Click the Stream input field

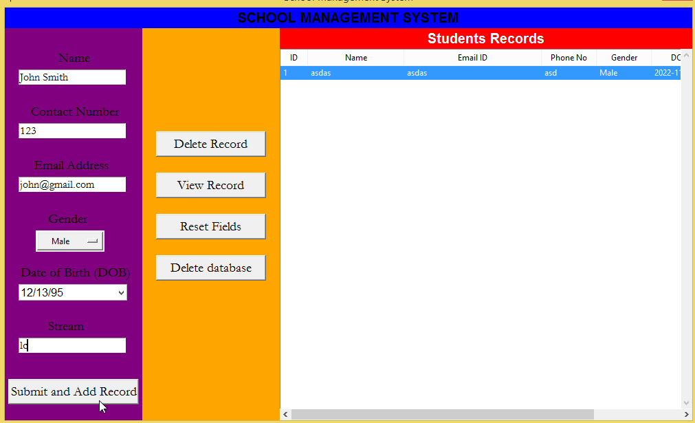pyautogui.click(x=71, y=345)
